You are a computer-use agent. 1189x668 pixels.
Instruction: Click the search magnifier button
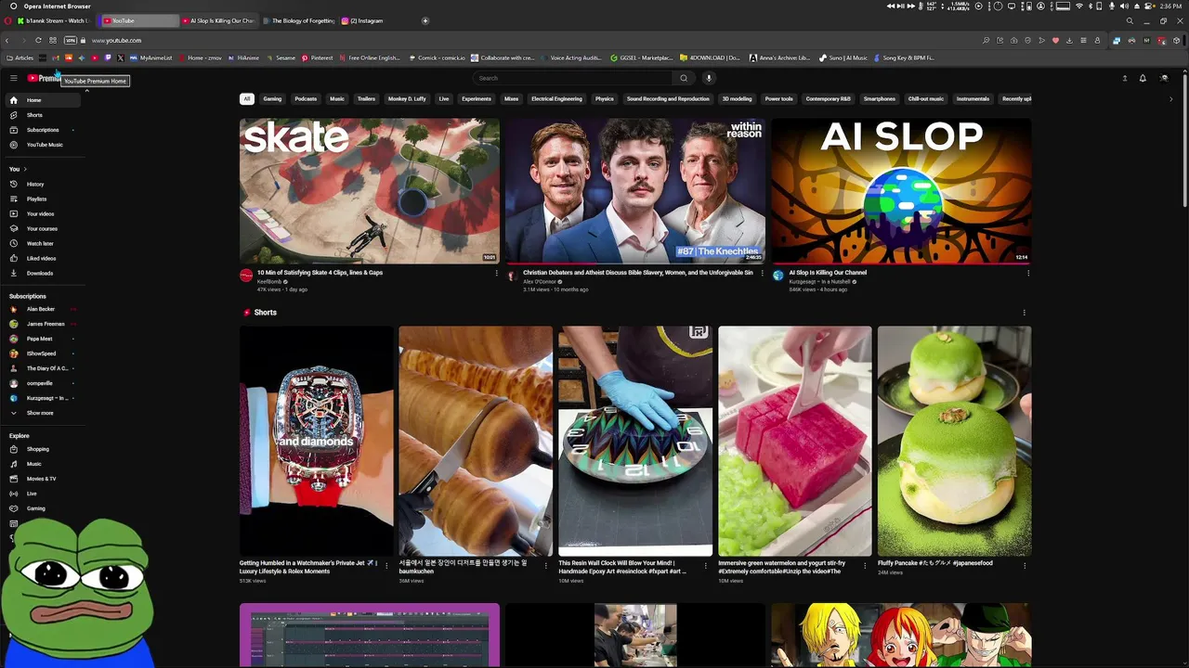(x=684, y=78)
